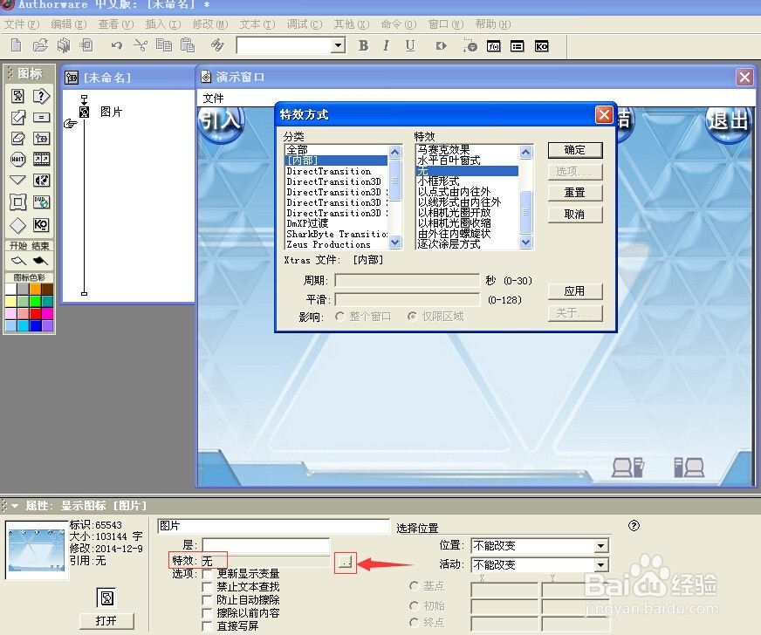Image resolution: width=761 pixels, height=635 pixels.
Task: Pick the orange icon color swatch
Action: click(36, 289)
